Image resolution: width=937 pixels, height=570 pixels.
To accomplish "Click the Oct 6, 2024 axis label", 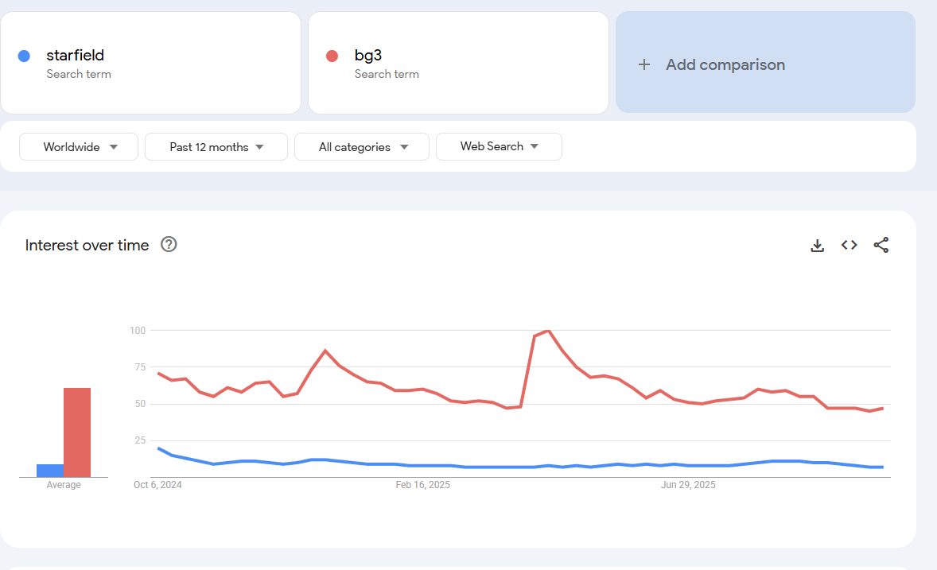I will (x=157, y=485).
